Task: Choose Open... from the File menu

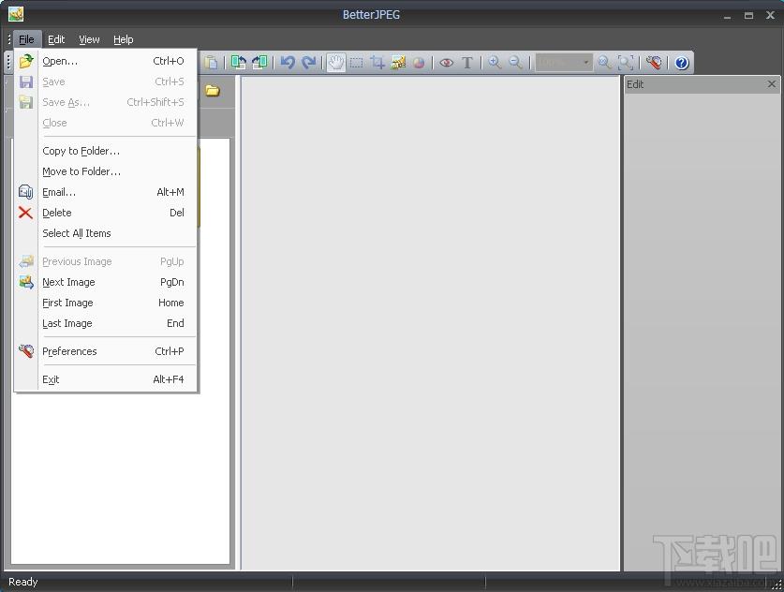Action: click(x=106, y=61)
